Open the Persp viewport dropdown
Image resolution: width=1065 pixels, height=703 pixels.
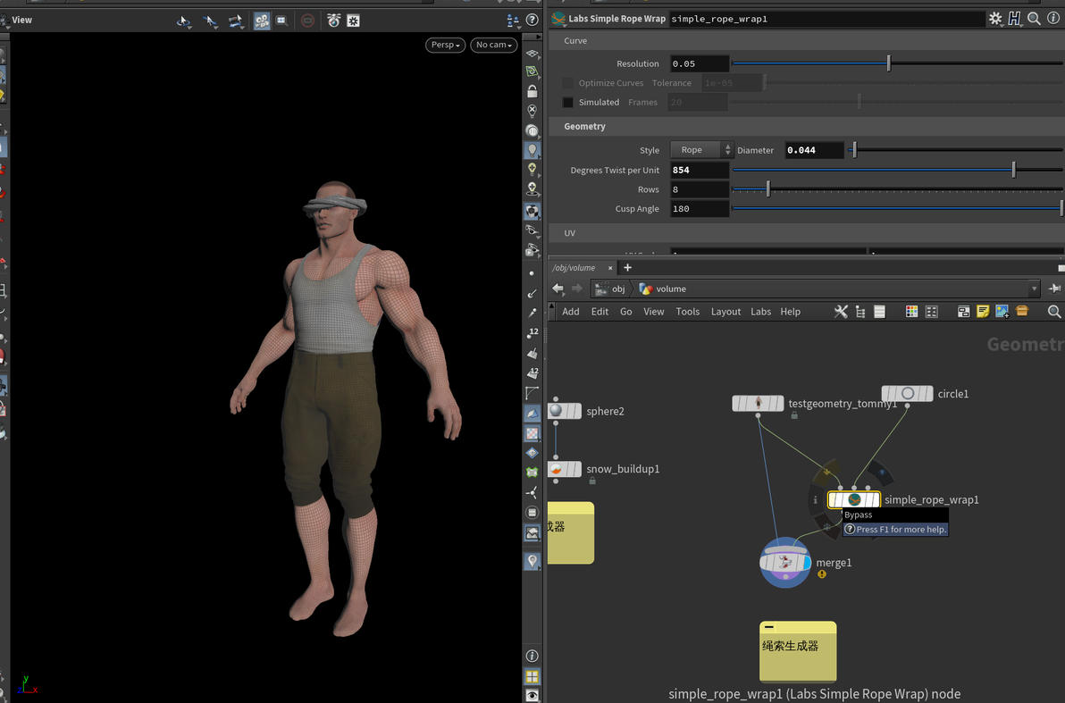point(445,45)
